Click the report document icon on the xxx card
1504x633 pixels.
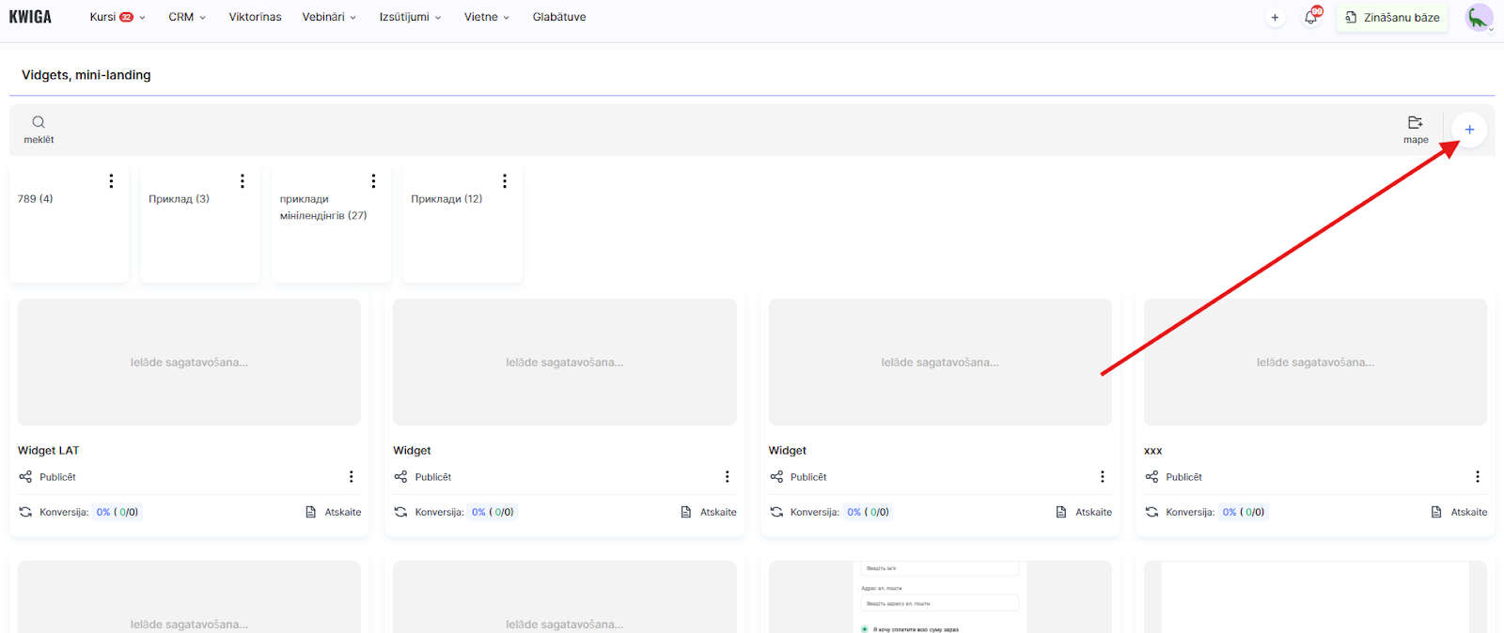coord(1436,512)
